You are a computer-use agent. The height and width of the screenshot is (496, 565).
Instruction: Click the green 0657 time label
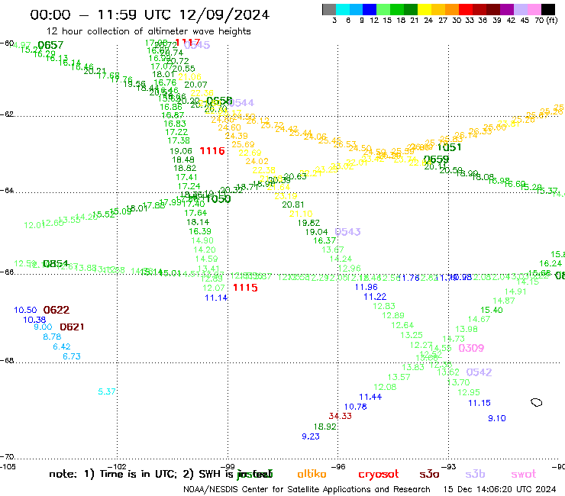[50, 45]
